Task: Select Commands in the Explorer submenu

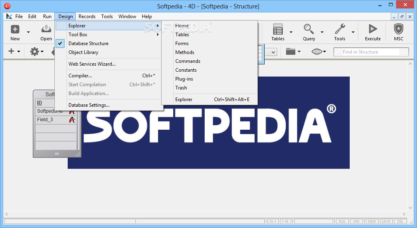Action: coord(210,61)
